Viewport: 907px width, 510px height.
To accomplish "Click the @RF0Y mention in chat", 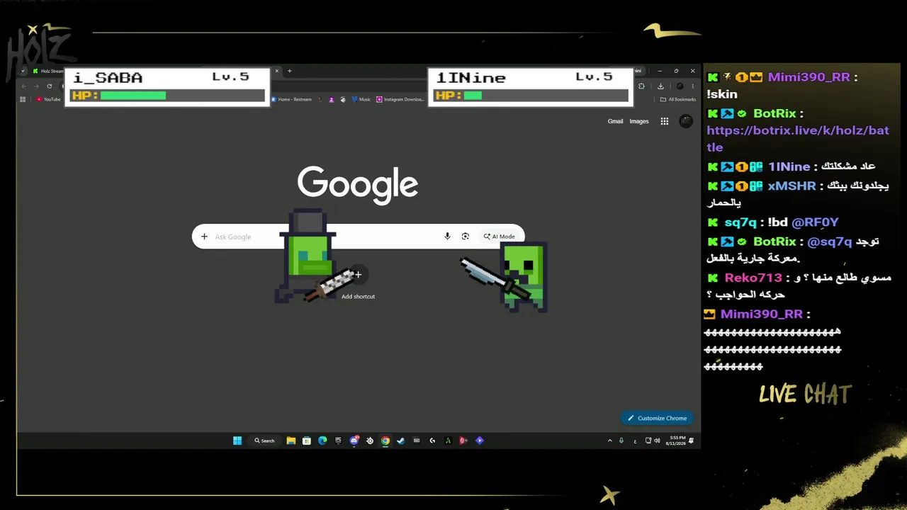I will pyautogui.click(x=815, y=222).
